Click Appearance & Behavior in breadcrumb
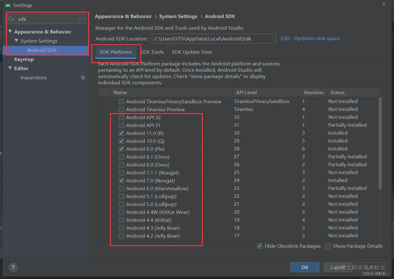Viewport: 394px width, 279px height. (123, 16)
